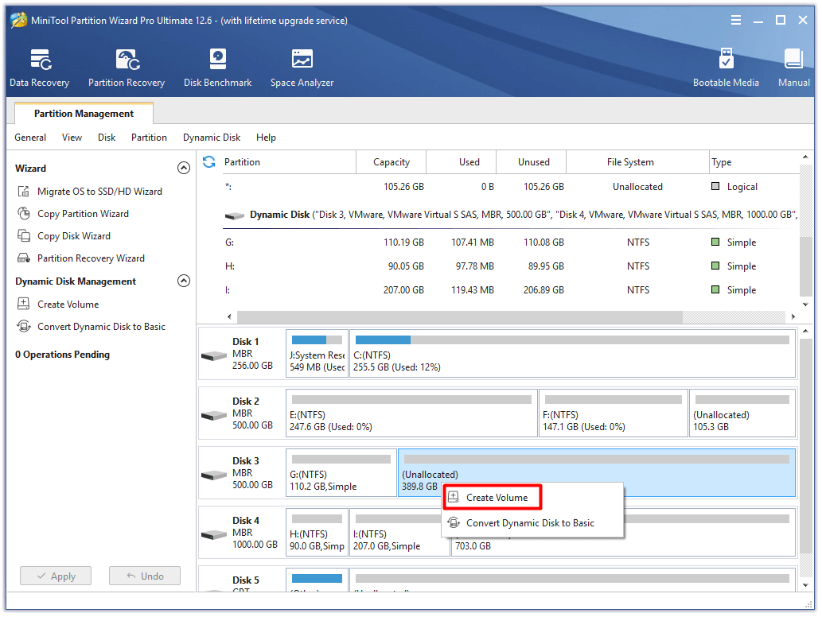This screenshot has width=822, height=617.
Task: Click Migrate OS to SSD/HD Wizard link
Action: point(99,191)
